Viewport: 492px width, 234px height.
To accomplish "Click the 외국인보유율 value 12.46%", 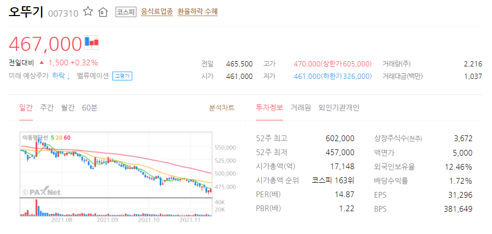I will tap(459, 167).
